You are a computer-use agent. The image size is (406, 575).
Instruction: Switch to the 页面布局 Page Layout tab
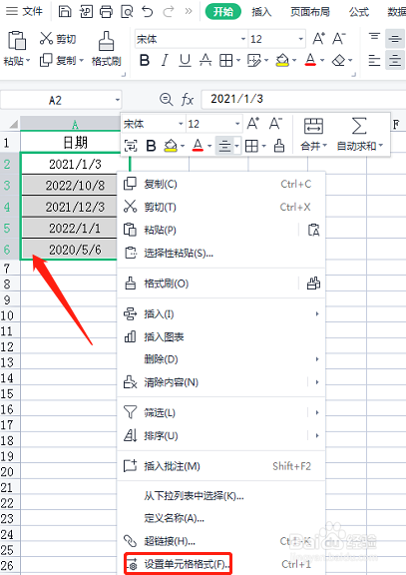[x=310, y=12]
